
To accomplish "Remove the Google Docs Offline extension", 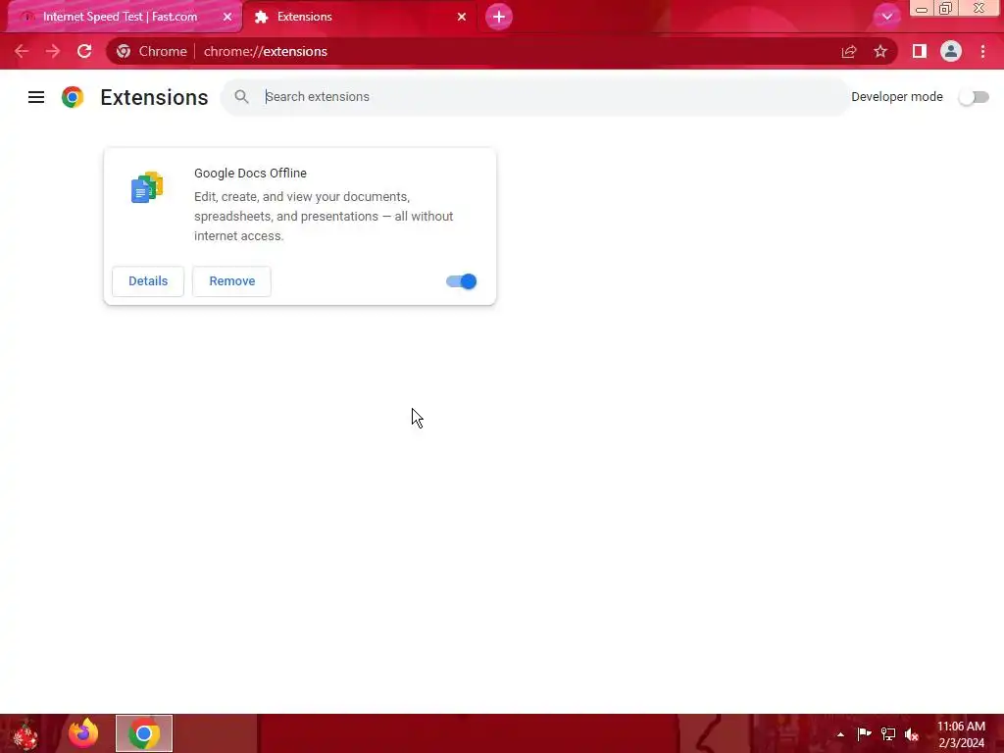I will [231, 281].
